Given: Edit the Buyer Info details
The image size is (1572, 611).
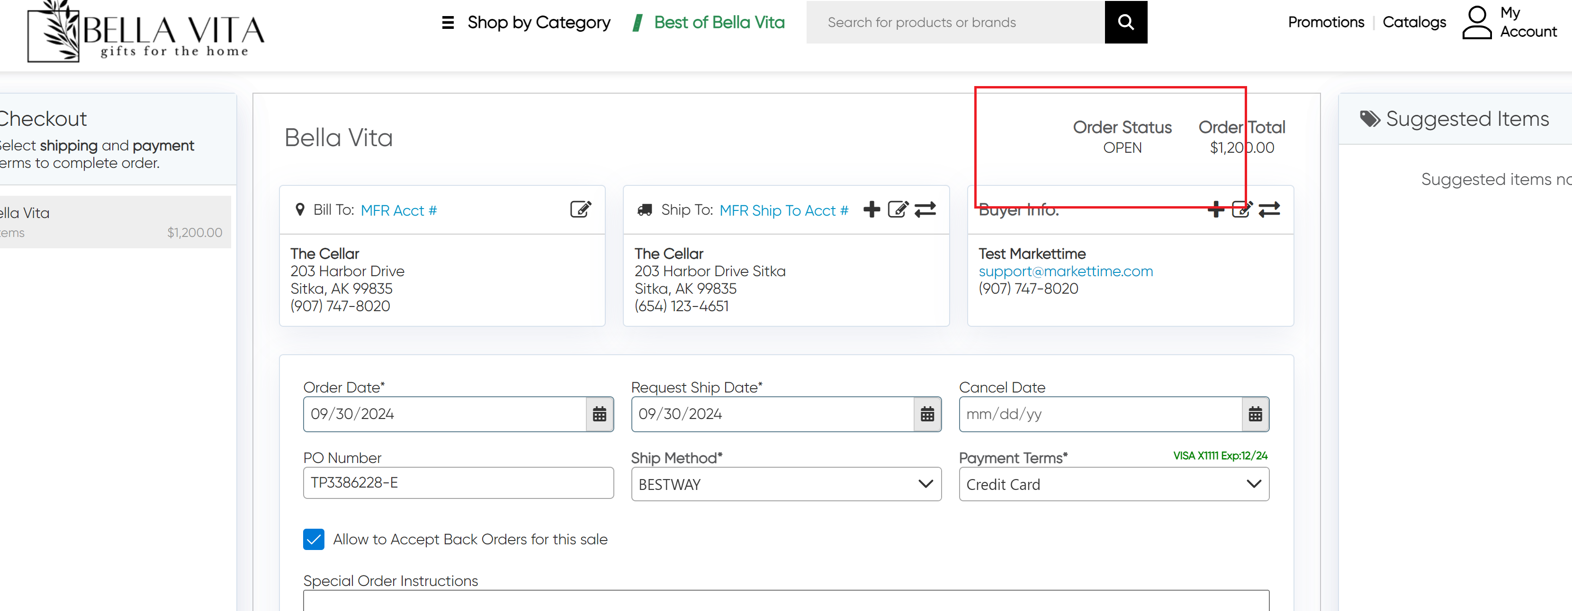Looking at the screenshot, I should 1242,209.
